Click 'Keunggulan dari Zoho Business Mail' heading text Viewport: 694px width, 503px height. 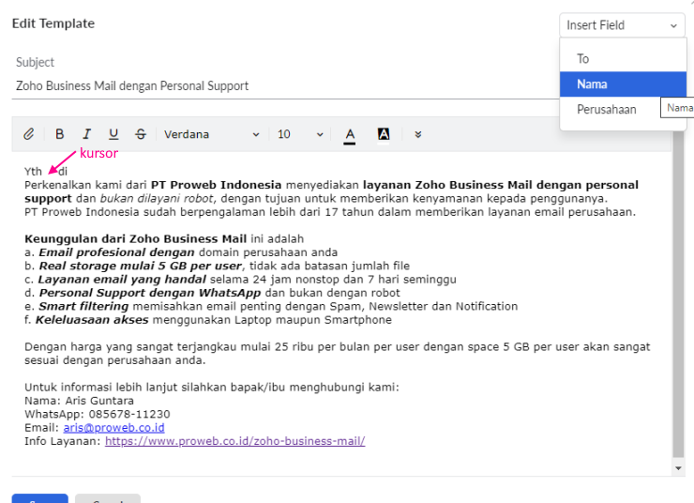coord(135,239)
